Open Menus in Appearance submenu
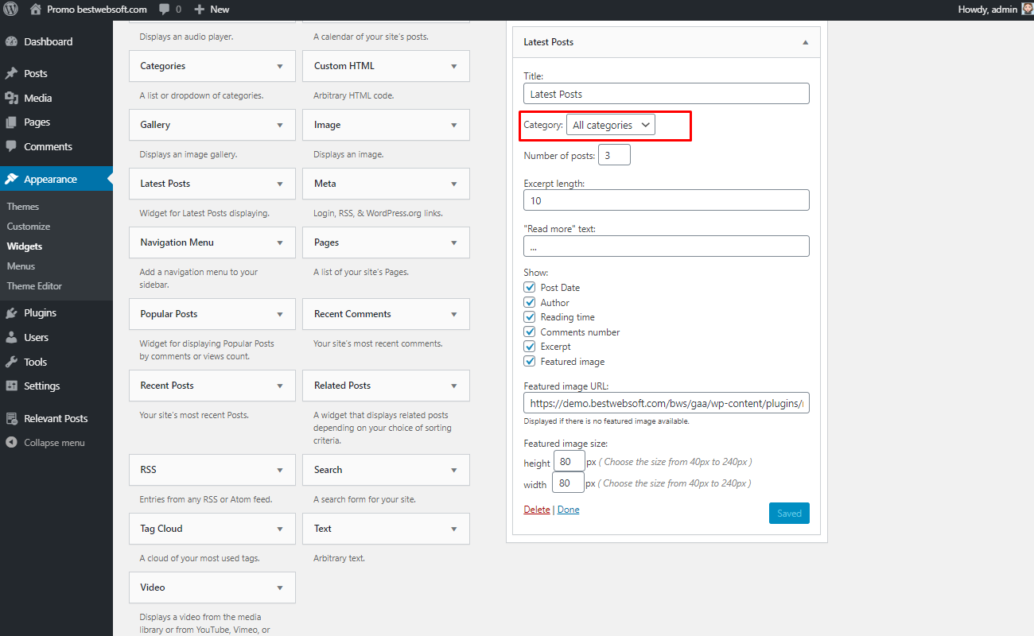Screen dimensions: 1034x636 pyautogui.click(x=21, y=266)
